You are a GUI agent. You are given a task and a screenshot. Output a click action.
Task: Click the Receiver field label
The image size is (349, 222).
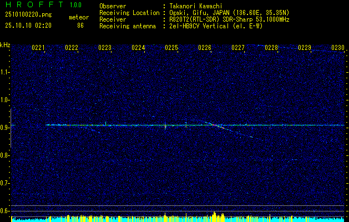113,19
